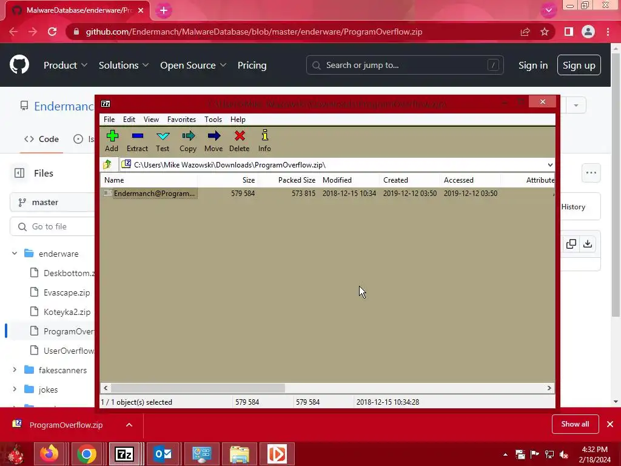Expand the 7-Zip address path dropdown

coord(549,165)
